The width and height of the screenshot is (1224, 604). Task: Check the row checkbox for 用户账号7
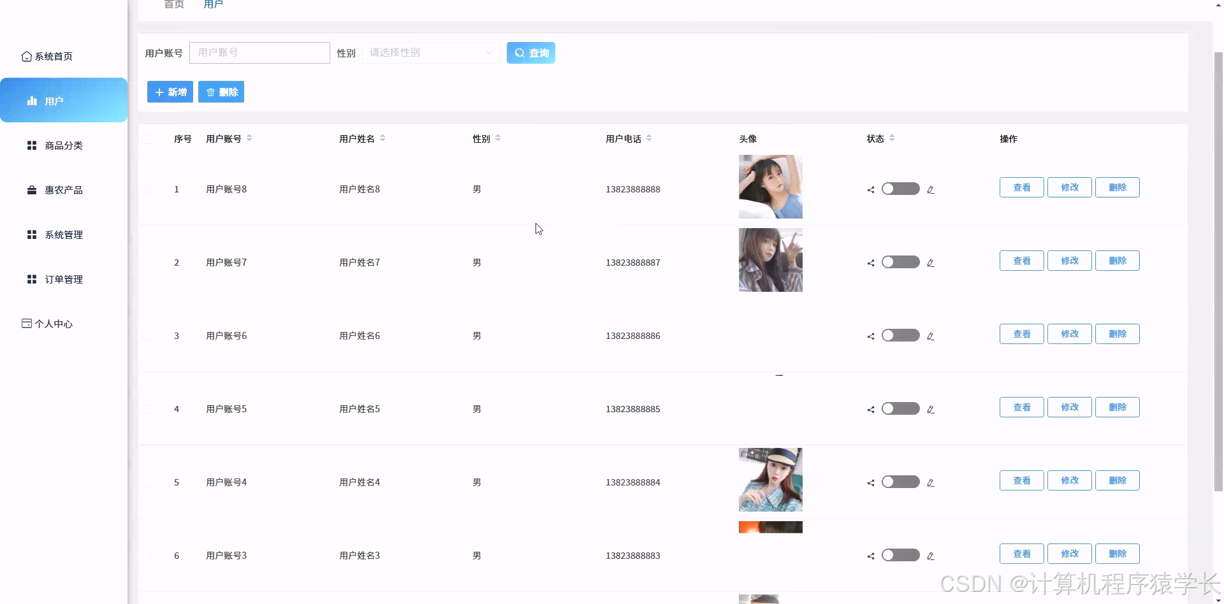pyautogui.click(x=147, y=262)
